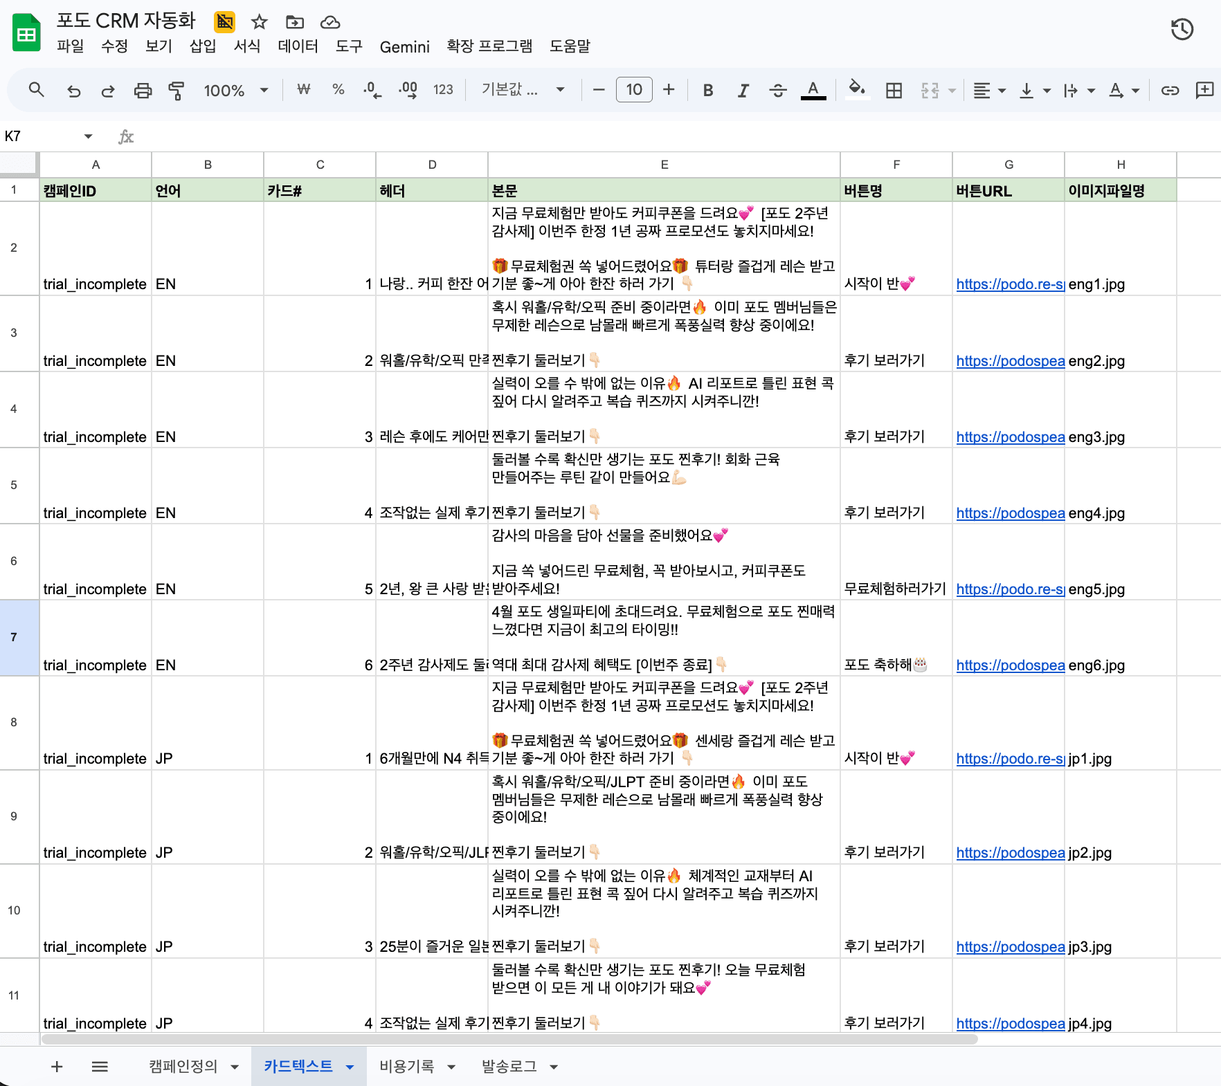1221x1086 pixels.
Task: Format as currency with won icon
Action: (303, 90)
